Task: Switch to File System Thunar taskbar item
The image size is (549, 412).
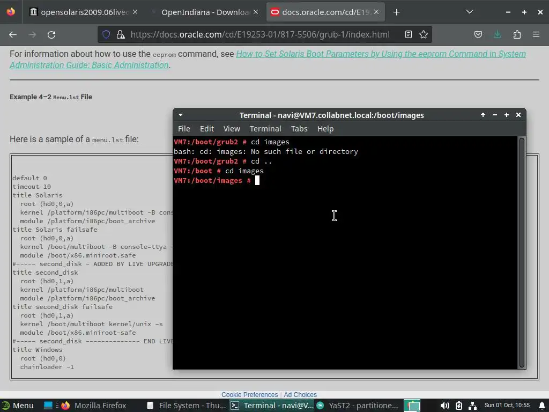Action: click(187, 406)
